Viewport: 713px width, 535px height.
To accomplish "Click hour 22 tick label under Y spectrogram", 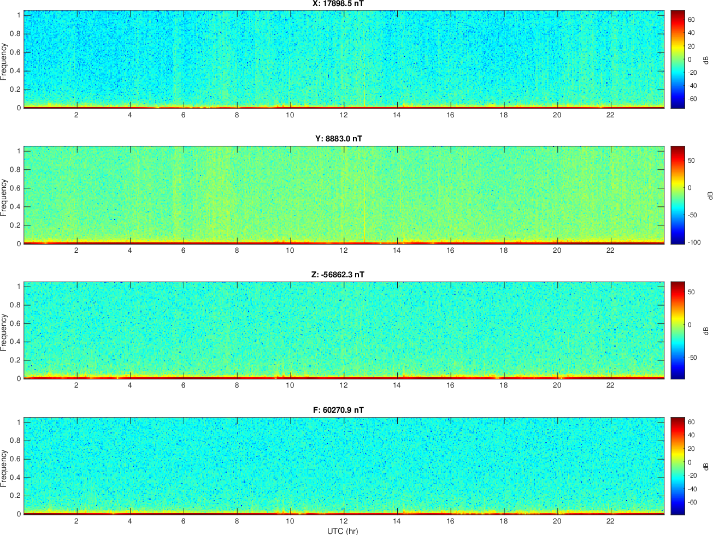I will (x=610, y=251).
